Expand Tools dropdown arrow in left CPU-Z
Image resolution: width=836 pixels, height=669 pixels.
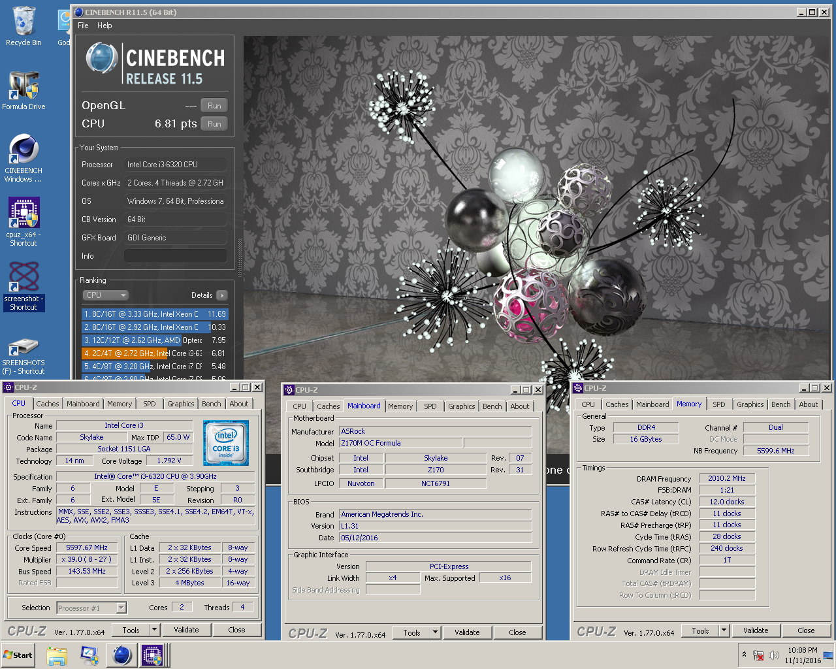(155, 630)
